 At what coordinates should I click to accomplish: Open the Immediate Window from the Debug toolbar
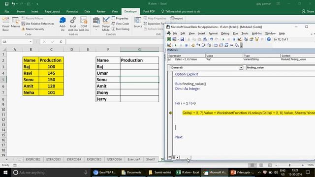click(x=221, y=45)
